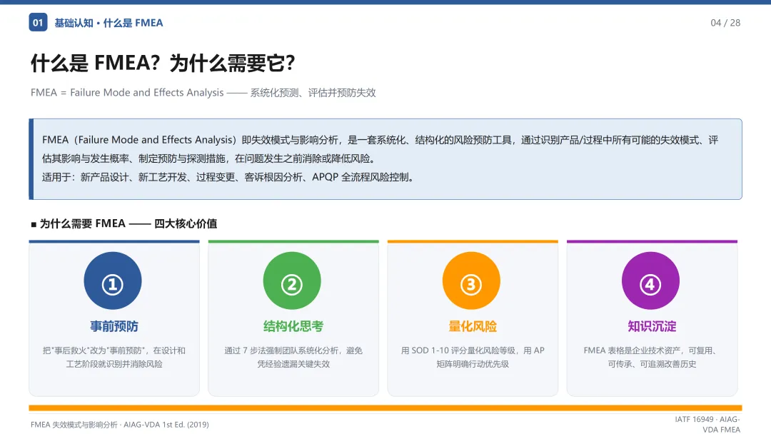
Task: Click the orange circle icon numbered 3
Action: pos(471,281)
